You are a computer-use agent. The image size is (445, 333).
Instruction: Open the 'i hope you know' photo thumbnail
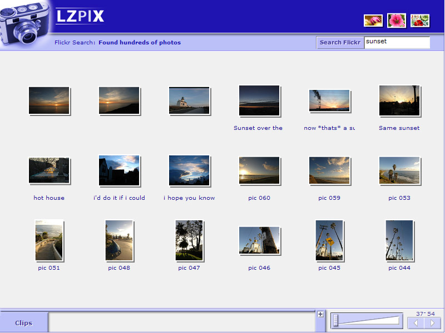tap(189, 170)
